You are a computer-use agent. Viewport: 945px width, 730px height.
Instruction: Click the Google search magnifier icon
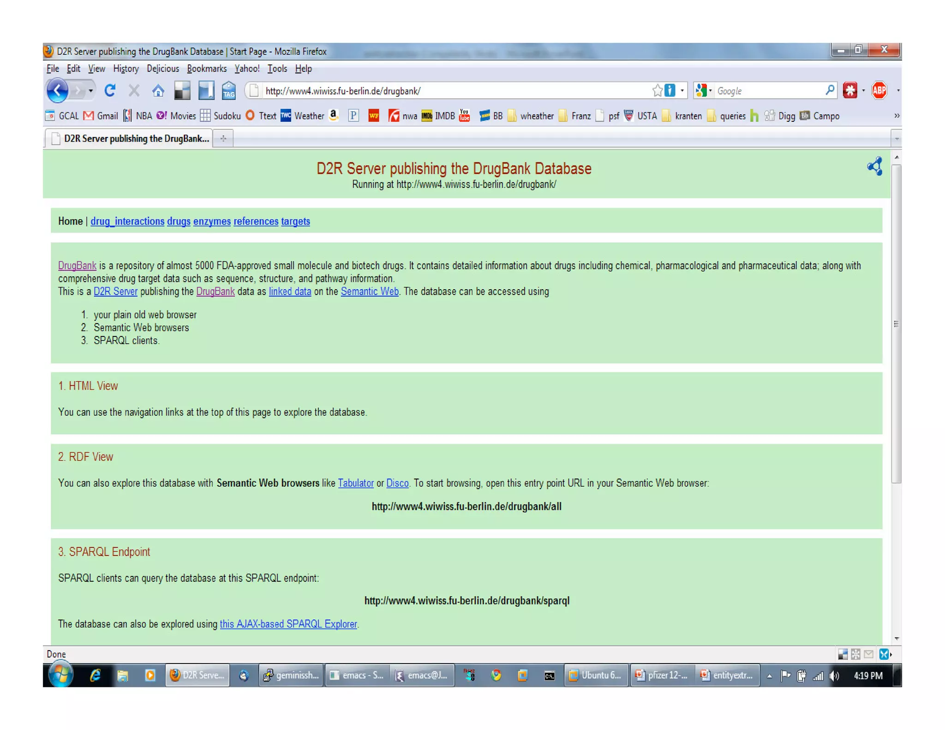830,90
